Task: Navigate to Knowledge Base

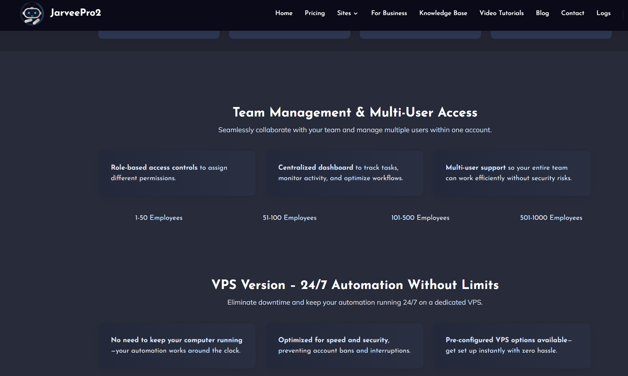Action: [x=443, y=13]
